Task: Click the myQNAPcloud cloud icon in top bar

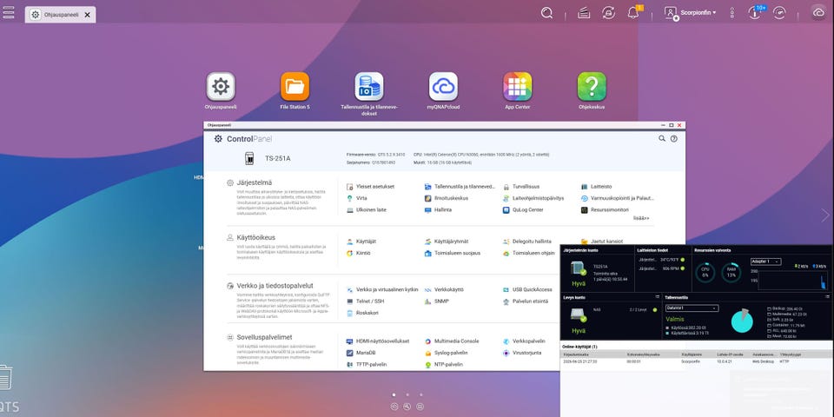Action: pos(818,13)
